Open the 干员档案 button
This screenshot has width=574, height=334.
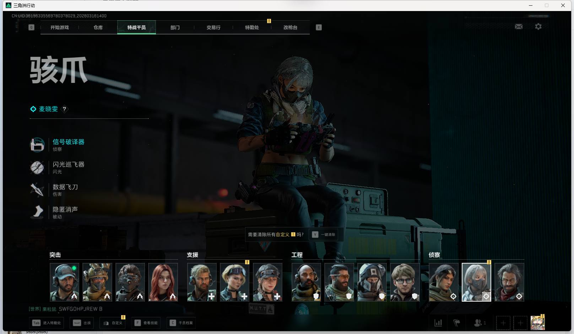pyautogui.click(x=181, y=323)
